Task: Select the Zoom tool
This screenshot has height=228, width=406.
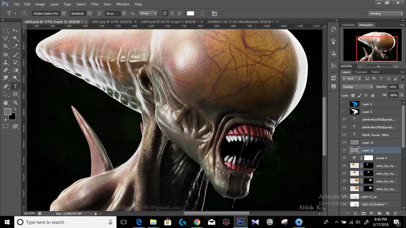Action: point(15,103)
